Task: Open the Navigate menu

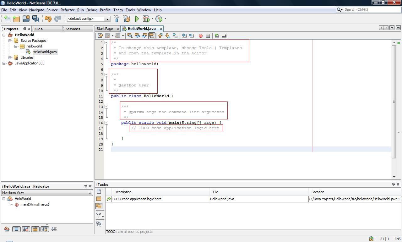Action: (x=36, y=10)
